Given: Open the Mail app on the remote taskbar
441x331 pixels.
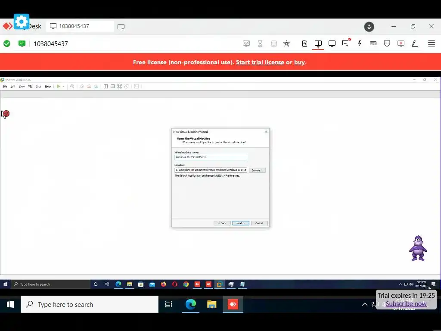Looking at the screenshot, I should coord(152,284).
